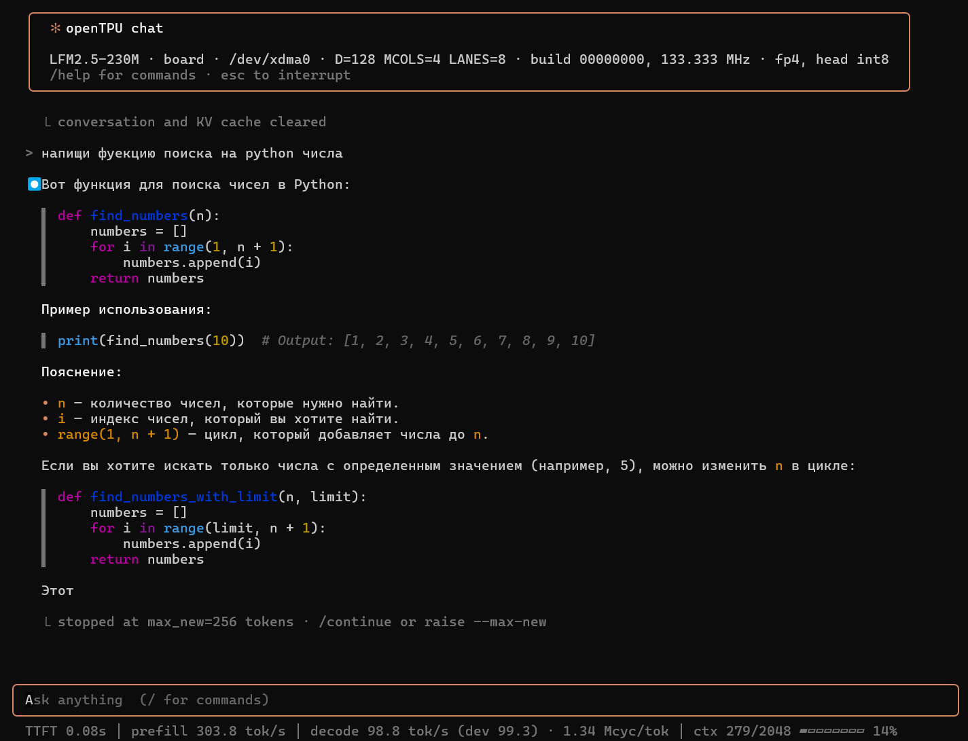
Task: Click the user prompt "напищи фуекцию поиска на python числа"
Action: [192, 153]
